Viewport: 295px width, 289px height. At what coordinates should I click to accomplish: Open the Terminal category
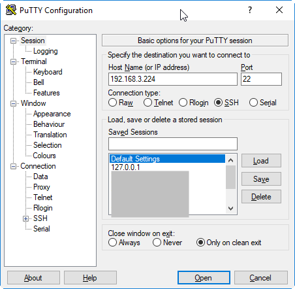click(x=34, y=61)
